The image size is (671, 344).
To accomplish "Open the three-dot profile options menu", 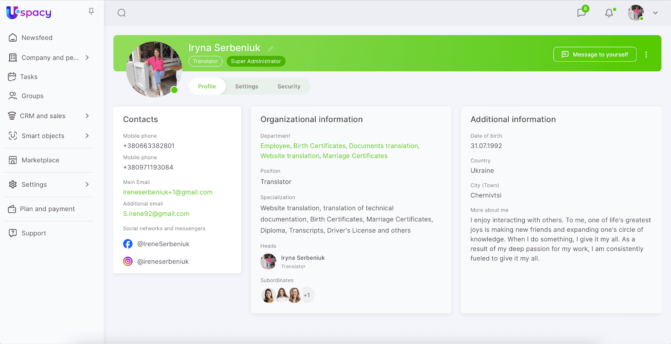I will coord(646,54).
